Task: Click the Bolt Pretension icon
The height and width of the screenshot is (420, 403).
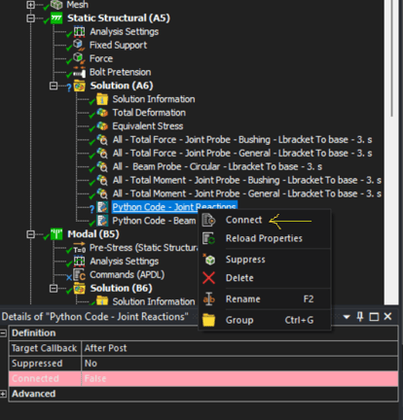Action: [79, 72]
